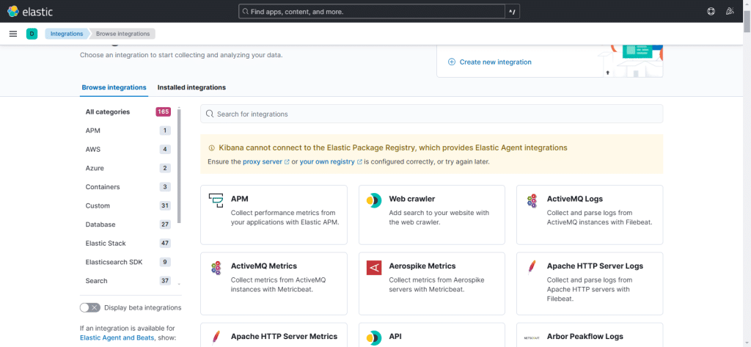Click the ActiveMQ Logs icon
The image size is (751, 347).
coord(532,200)
